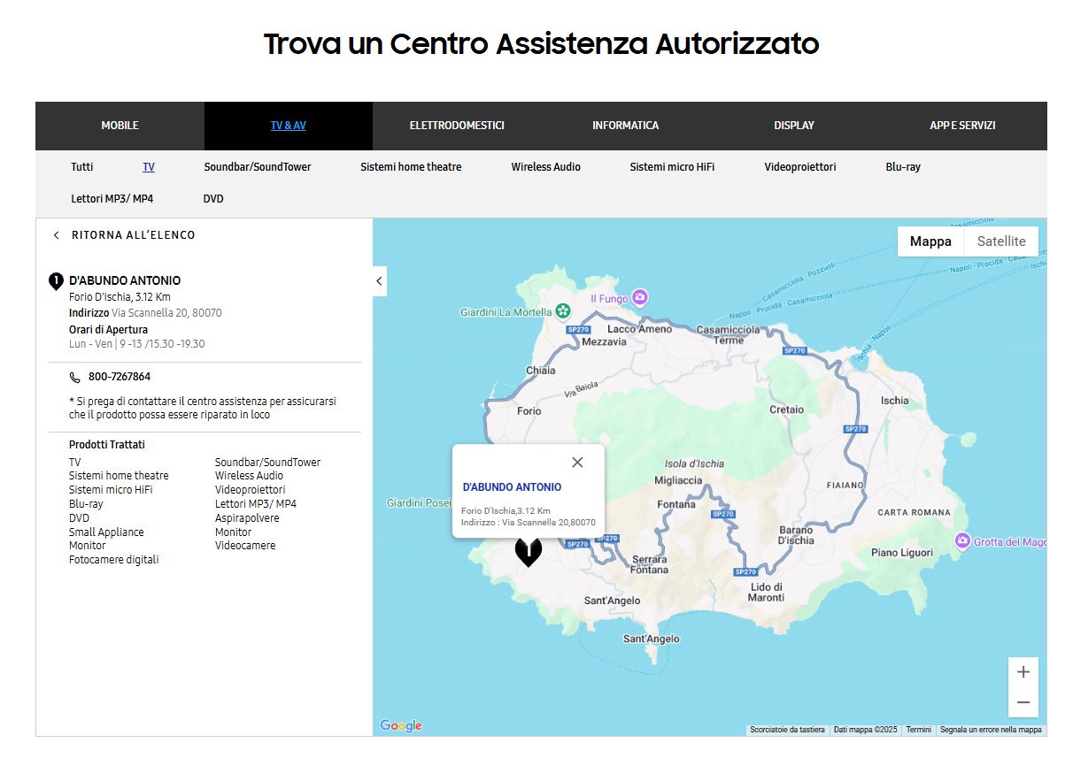
Task: Click the D'ABUNDO ANTONIO heading in the side panel
Action: pyautogui.click(x=125, y=281)
